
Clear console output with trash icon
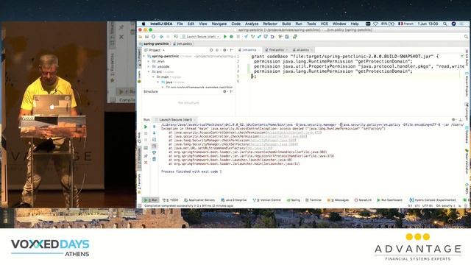154,159
